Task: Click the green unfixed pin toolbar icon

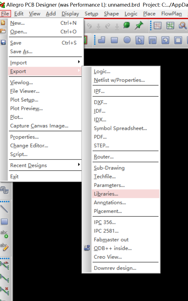Action: (x=127, y=25)
